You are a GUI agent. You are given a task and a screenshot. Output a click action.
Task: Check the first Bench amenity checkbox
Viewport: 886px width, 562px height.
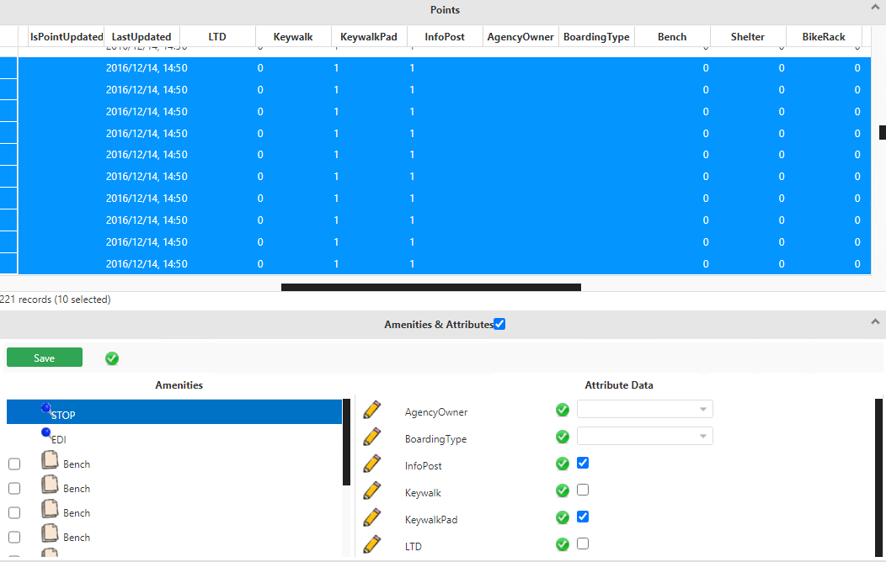click(x=13, y=464)
